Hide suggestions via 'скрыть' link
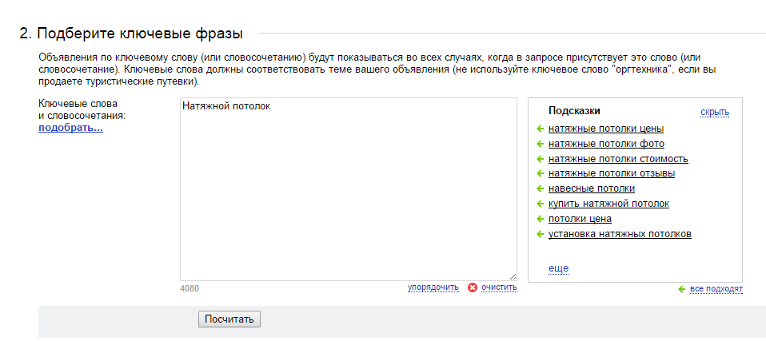 pos(715,113)
